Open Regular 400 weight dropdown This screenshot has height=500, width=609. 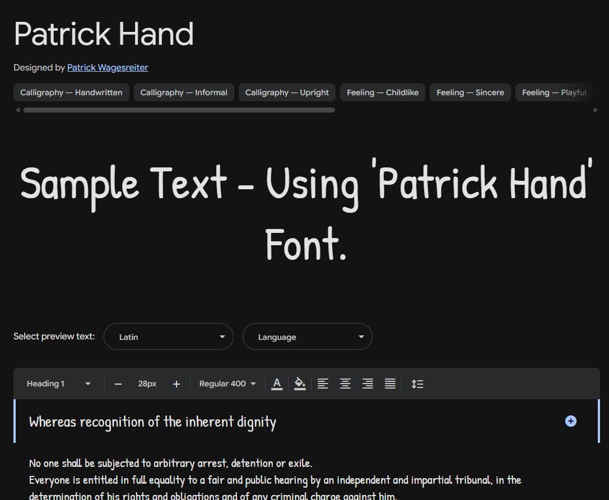227,384
